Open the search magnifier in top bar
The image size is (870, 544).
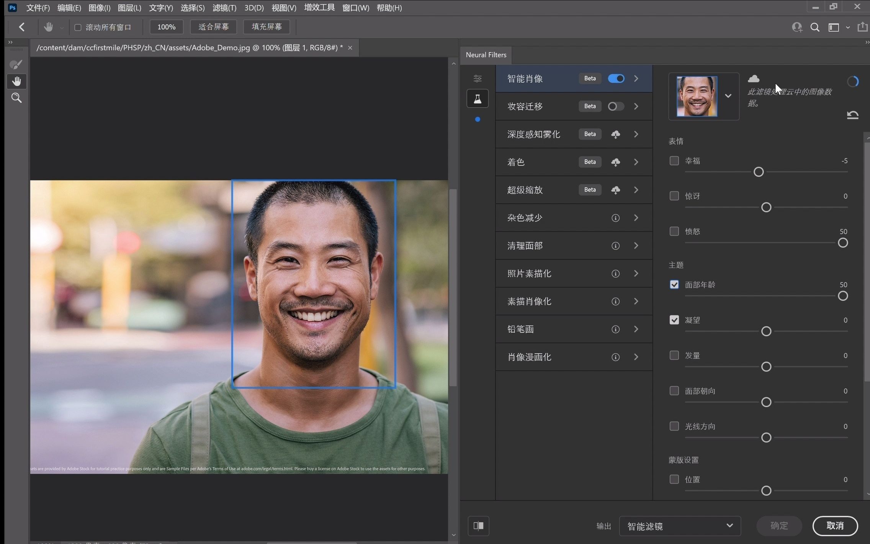[x=815, y=27]
